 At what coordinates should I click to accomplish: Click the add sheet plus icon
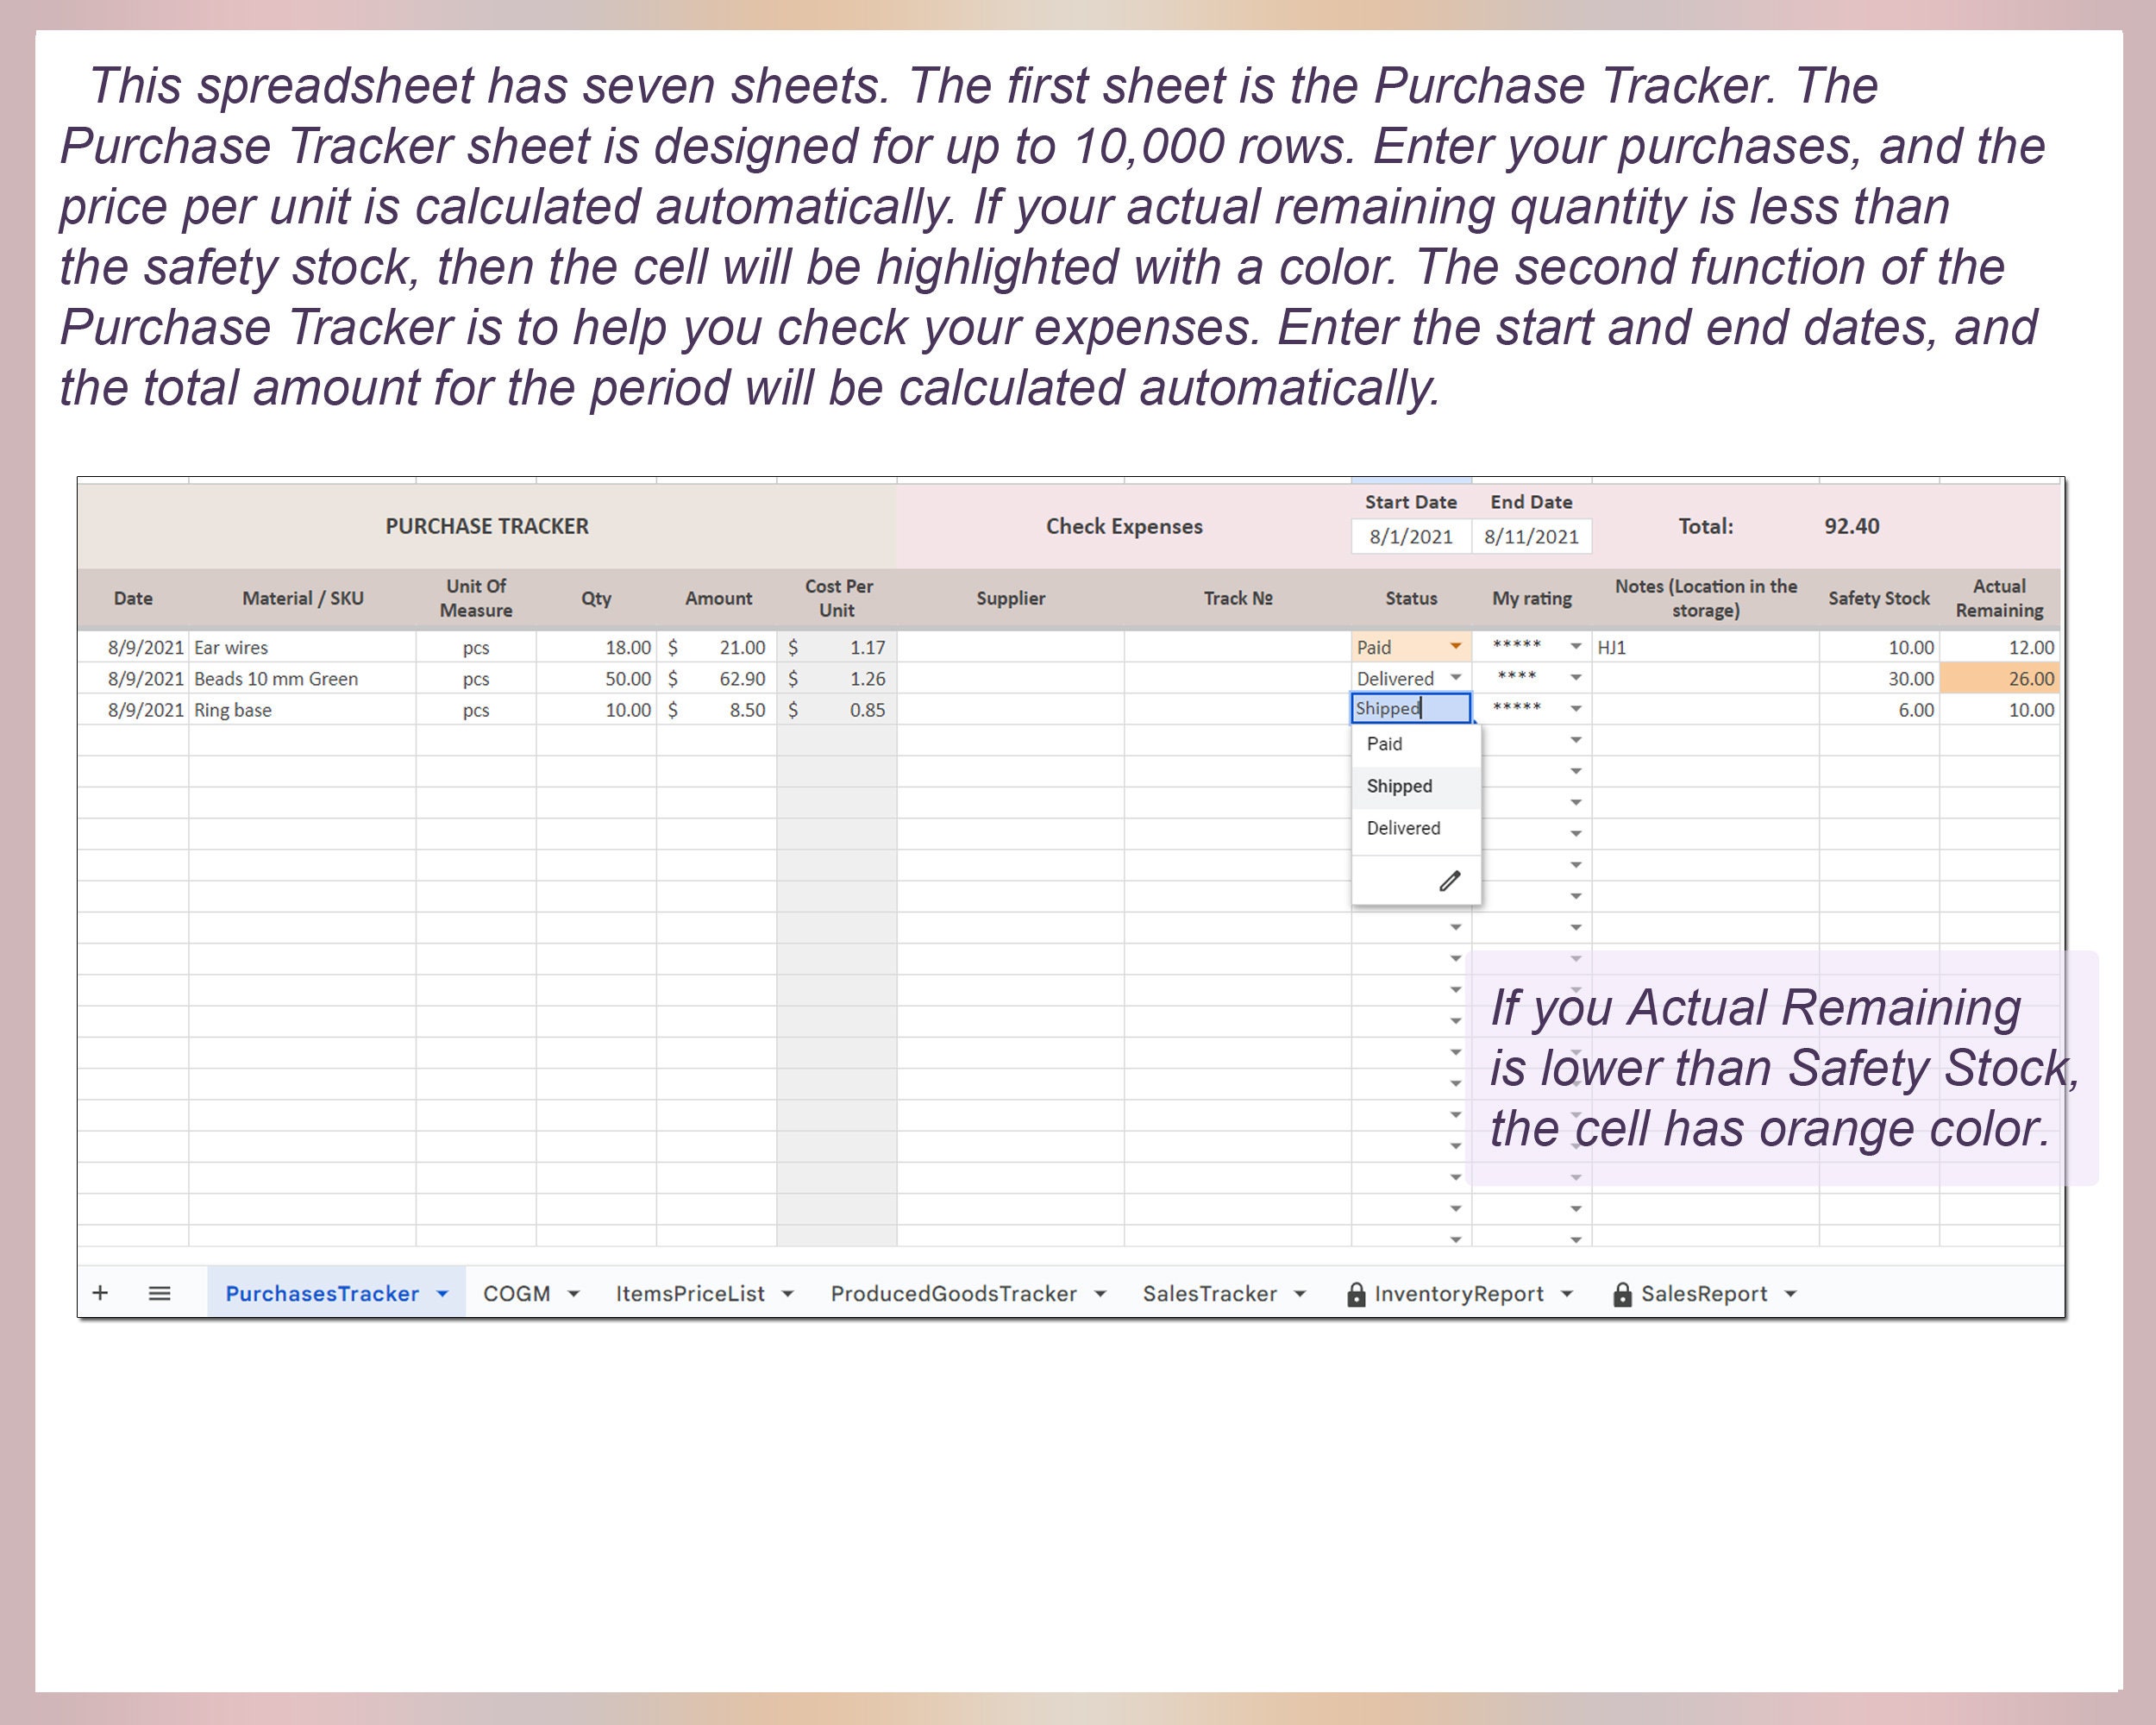(x=101, y=1293)
